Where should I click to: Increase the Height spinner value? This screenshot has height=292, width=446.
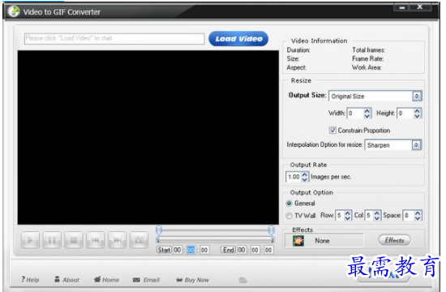coord(418,110)
